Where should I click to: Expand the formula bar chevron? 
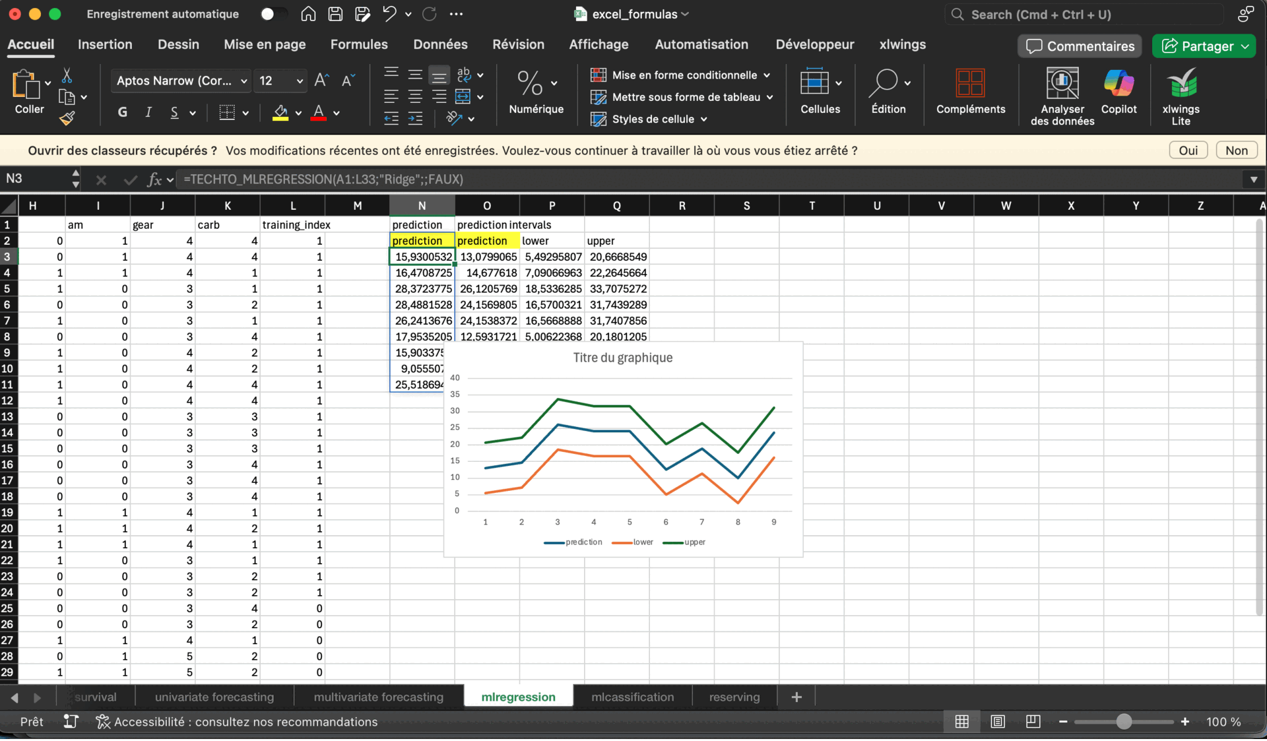pos(1253,179)
